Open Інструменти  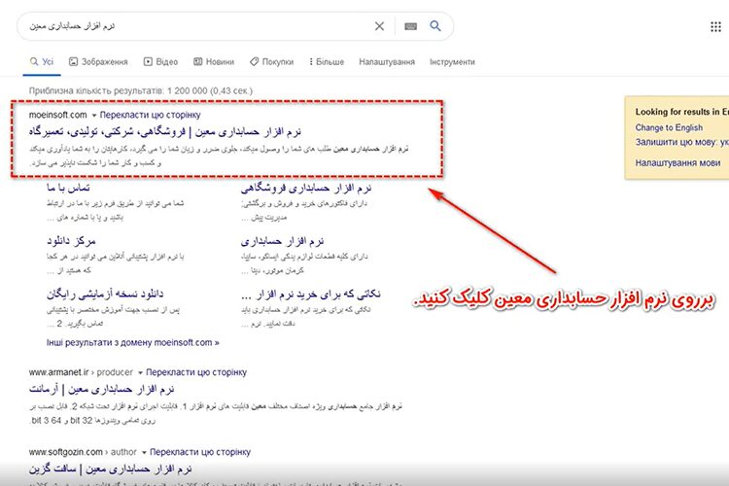pyautogui.click(x=452, y=62)
